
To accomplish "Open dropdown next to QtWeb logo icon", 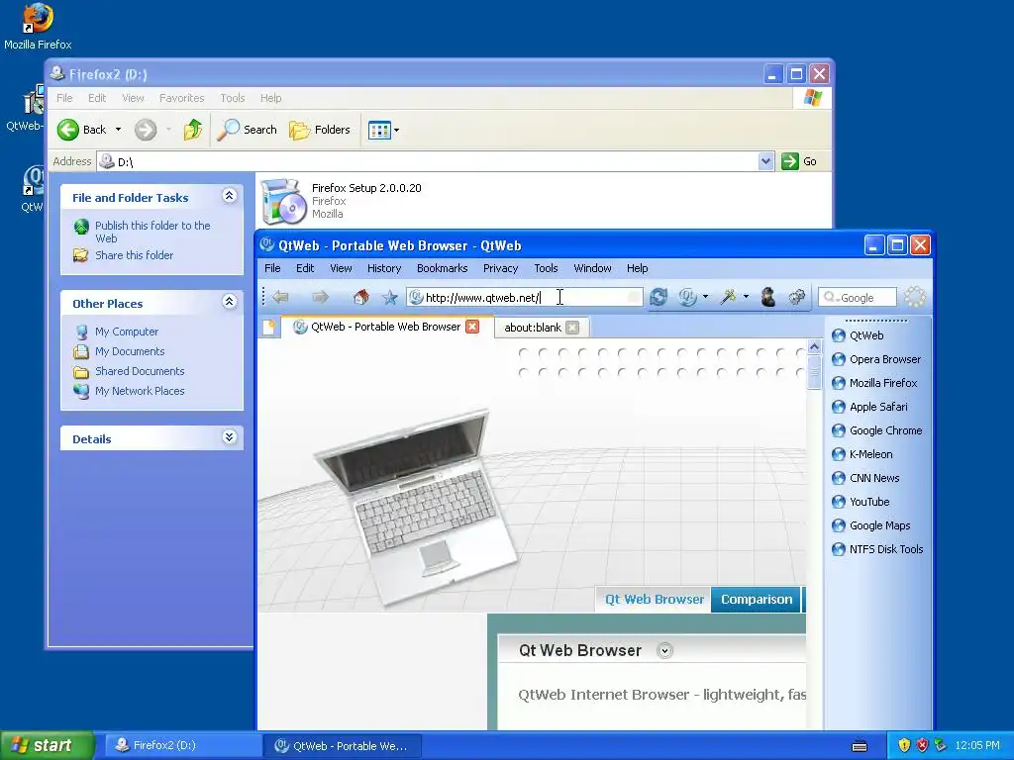I will [705, 297].
